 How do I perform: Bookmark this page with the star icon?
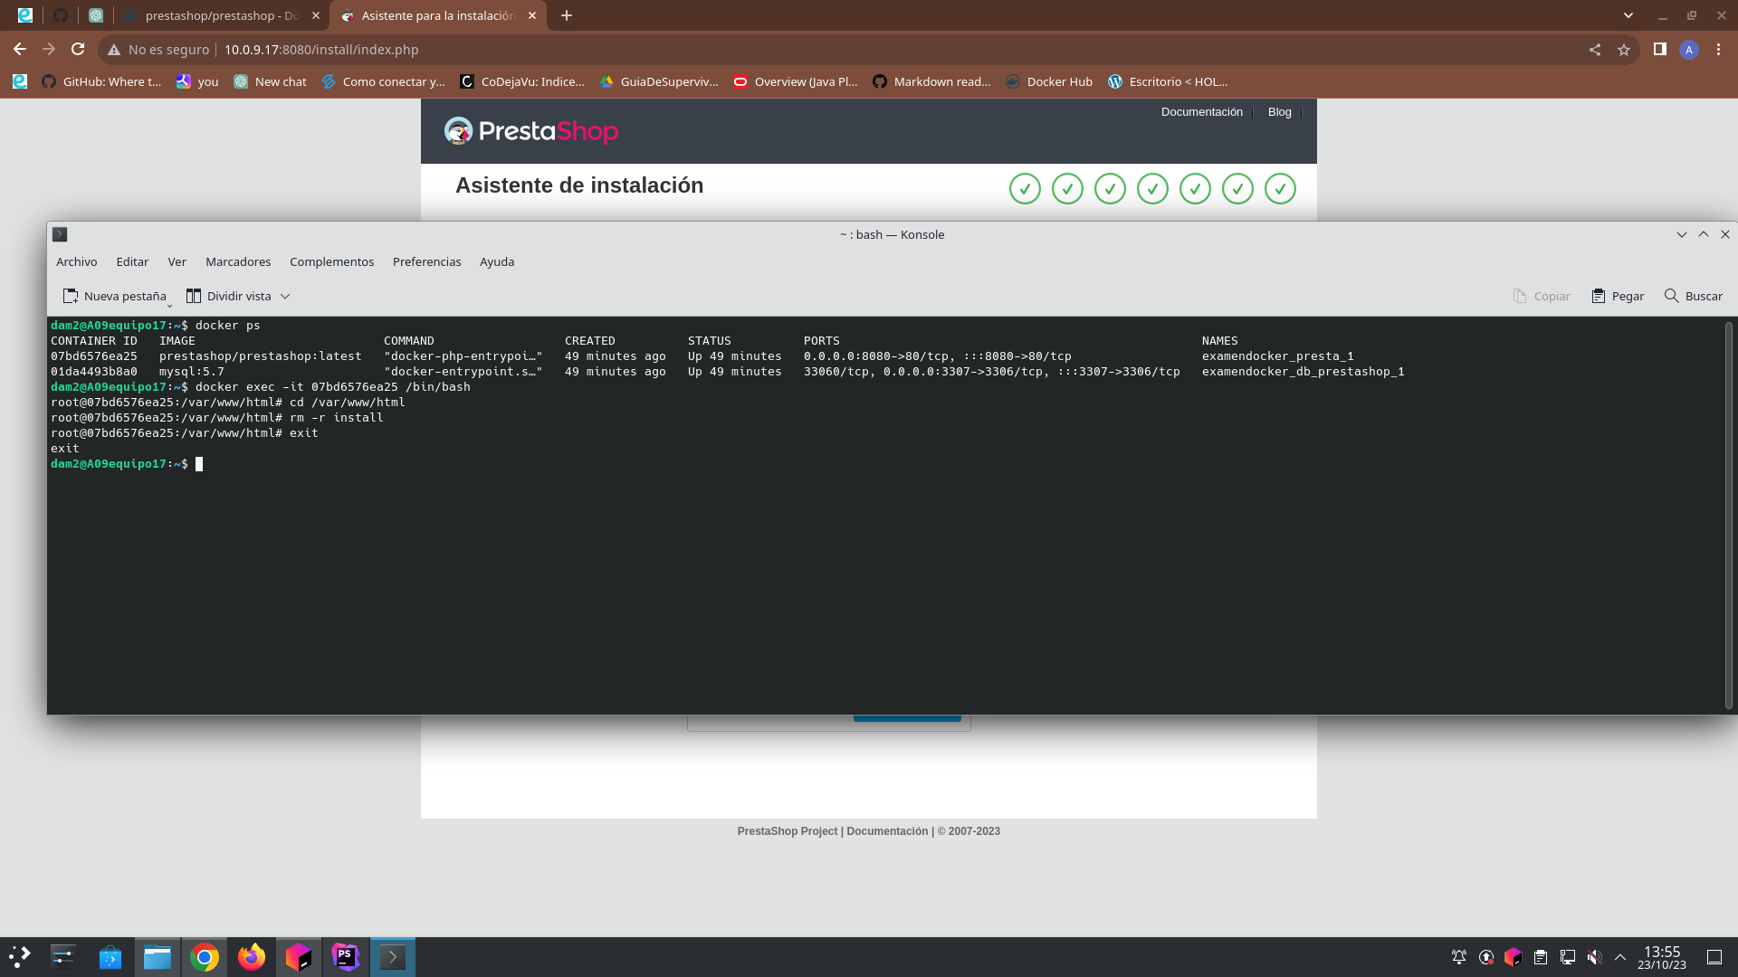pyautogui.click(x=1624, y=50)
